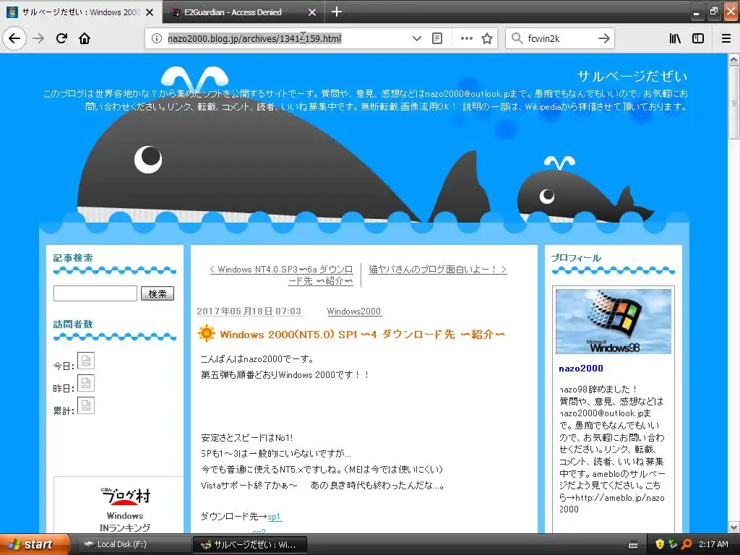Close the サルベージだぜい tab
This screenshot has height=555, width=740.
[150, 12]
